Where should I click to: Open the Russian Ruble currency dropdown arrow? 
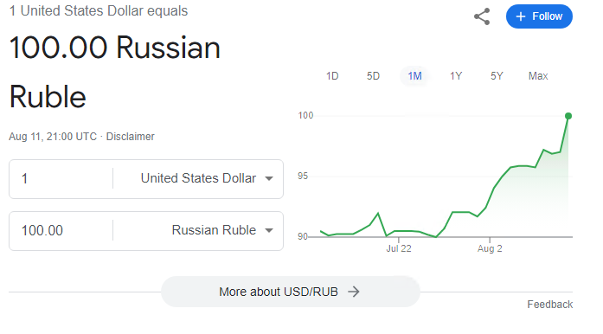tap(269, 230)
